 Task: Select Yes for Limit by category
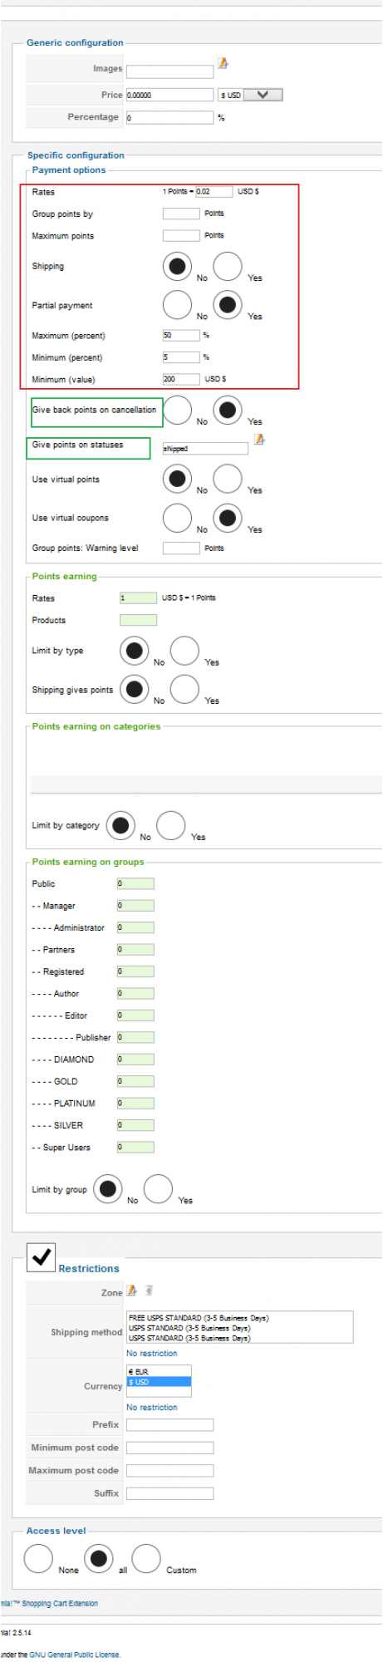coord(170,825)
